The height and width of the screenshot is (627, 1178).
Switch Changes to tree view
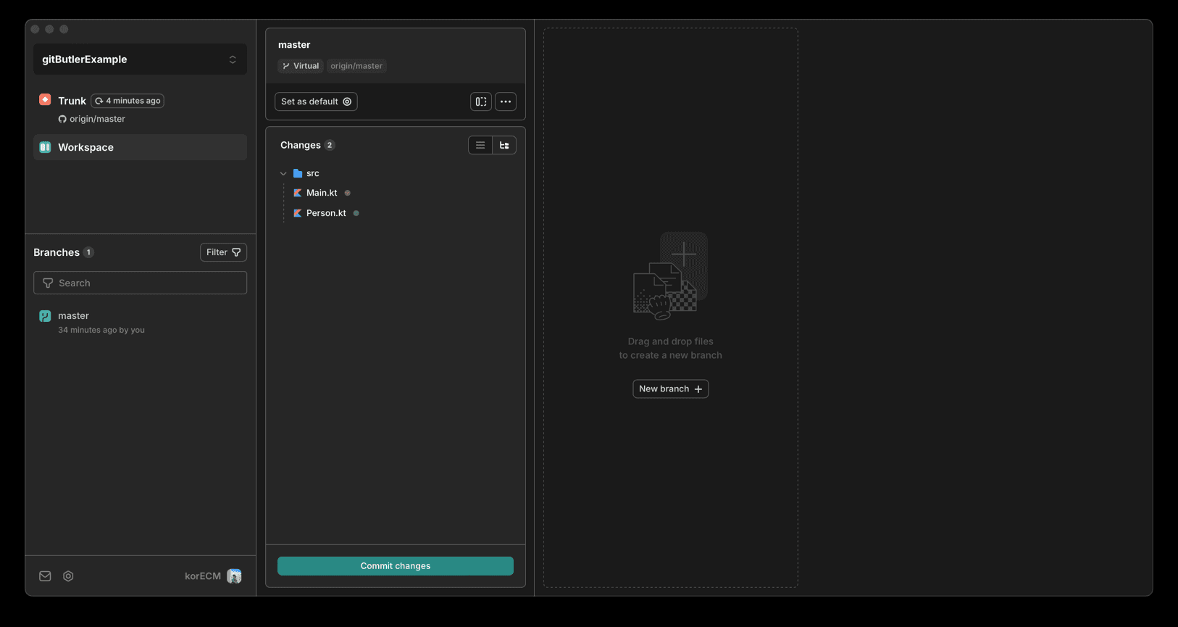504,145
